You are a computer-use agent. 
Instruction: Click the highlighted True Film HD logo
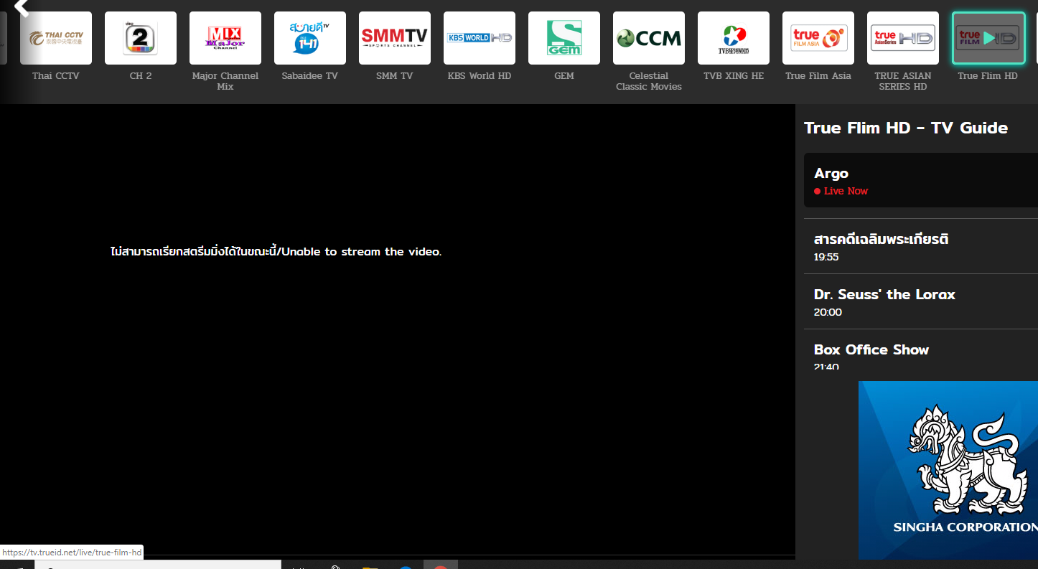click(988, 38)
